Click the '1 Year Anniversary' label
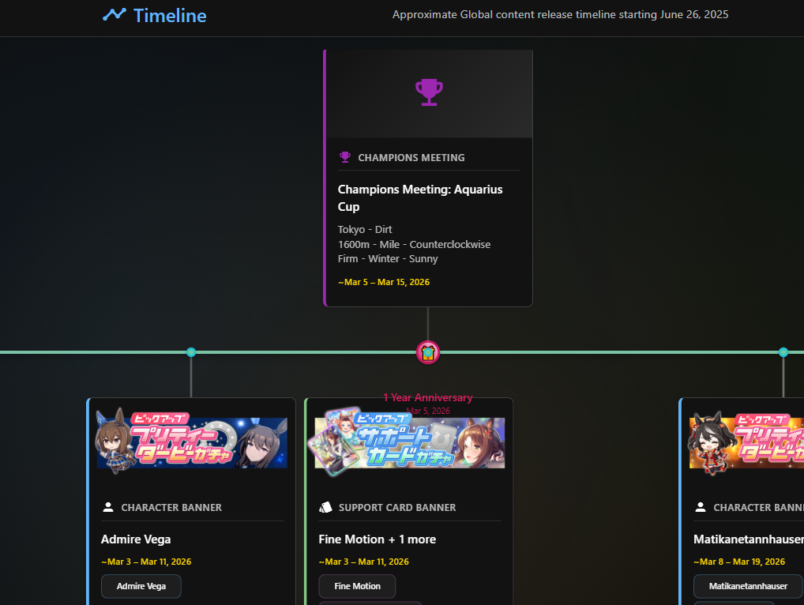 coord(427,397)
